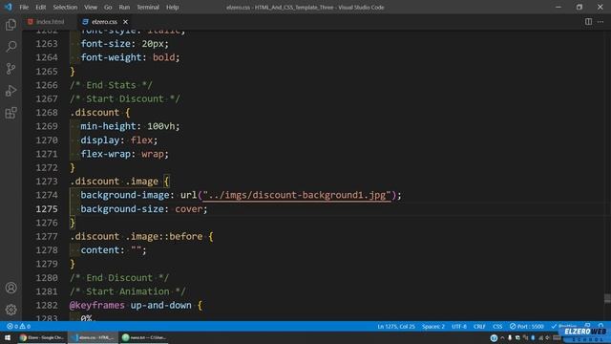Click the VS Code taskbar window button

point(94,337)
